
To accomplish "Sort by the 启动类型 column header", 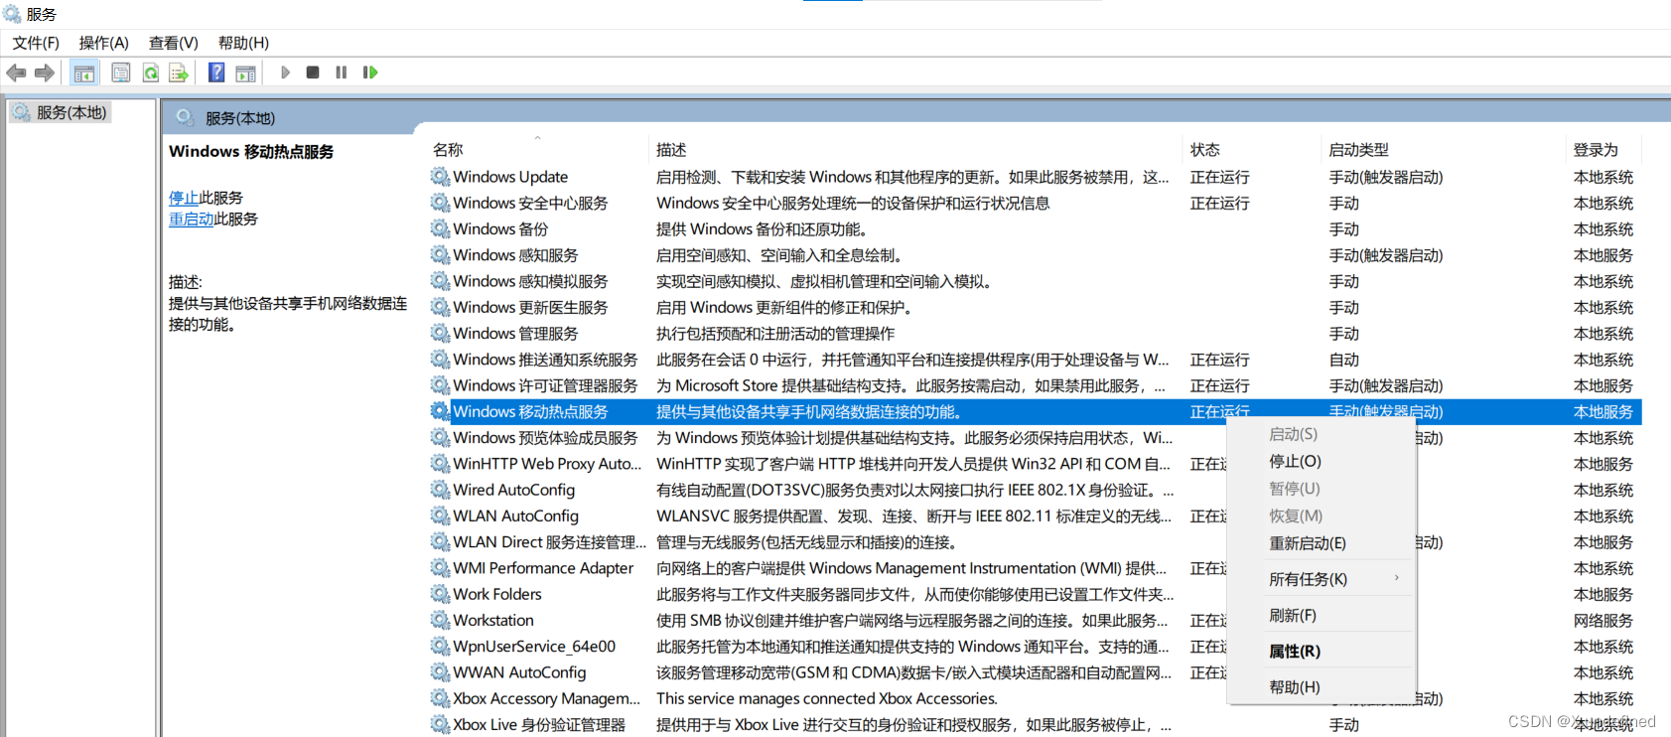I will pyautogui.click(x=1359, y=150).
